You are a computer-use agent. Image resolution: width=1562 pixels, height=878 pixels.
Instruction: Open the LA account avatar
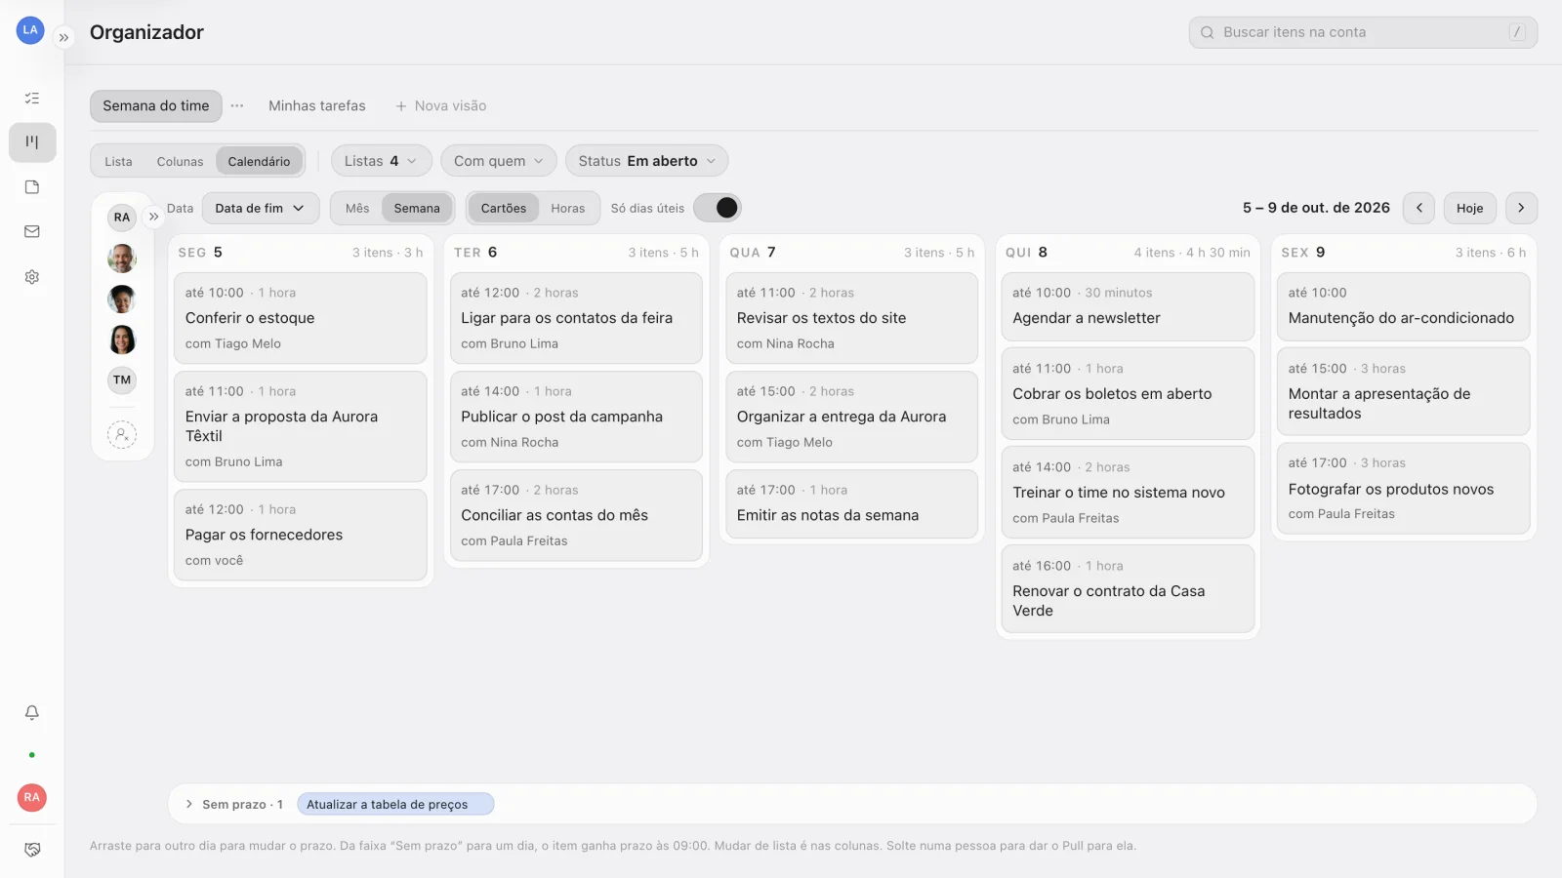[30, 30]
